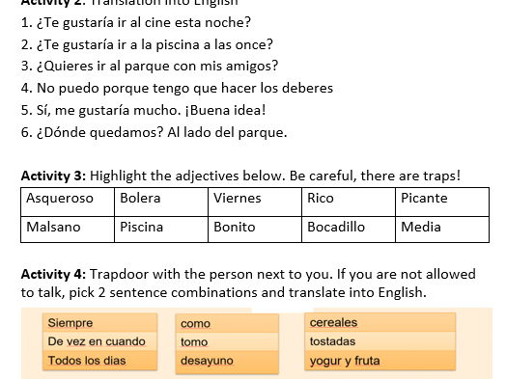This screenshot has height=379, width=506.
Task: Highlight the Rico adjective cell
Action: pos(349,202)
